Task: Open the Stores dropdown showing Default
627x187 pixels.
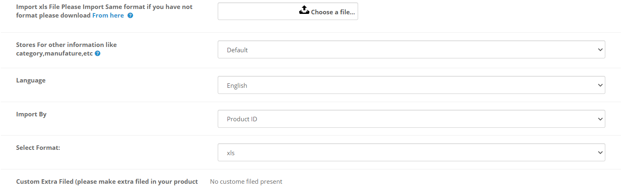Action: click(411, 49)
